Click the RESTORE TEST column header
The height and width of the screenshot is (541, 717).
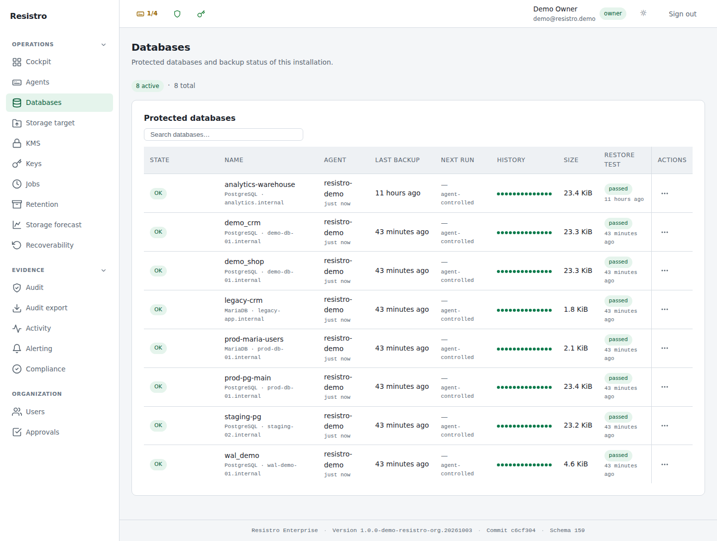tap(619, 160)
